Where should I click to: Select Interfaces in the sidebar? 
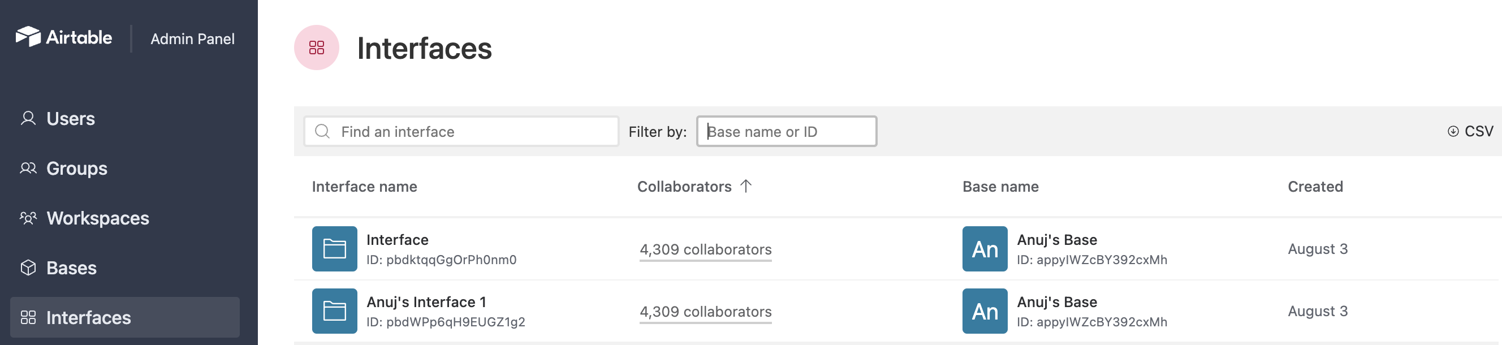click(125, 318)
